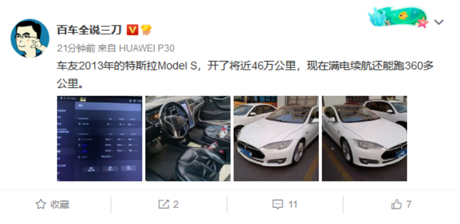Click the repost share icon
The image size is (460, 224).
click(164, 204)
